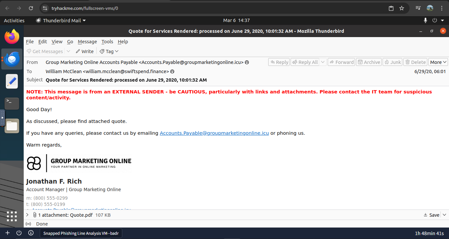The width and height of the screenshot is (449, 239).
Task: Open the Go menu
Action: (x=70, y=42)
